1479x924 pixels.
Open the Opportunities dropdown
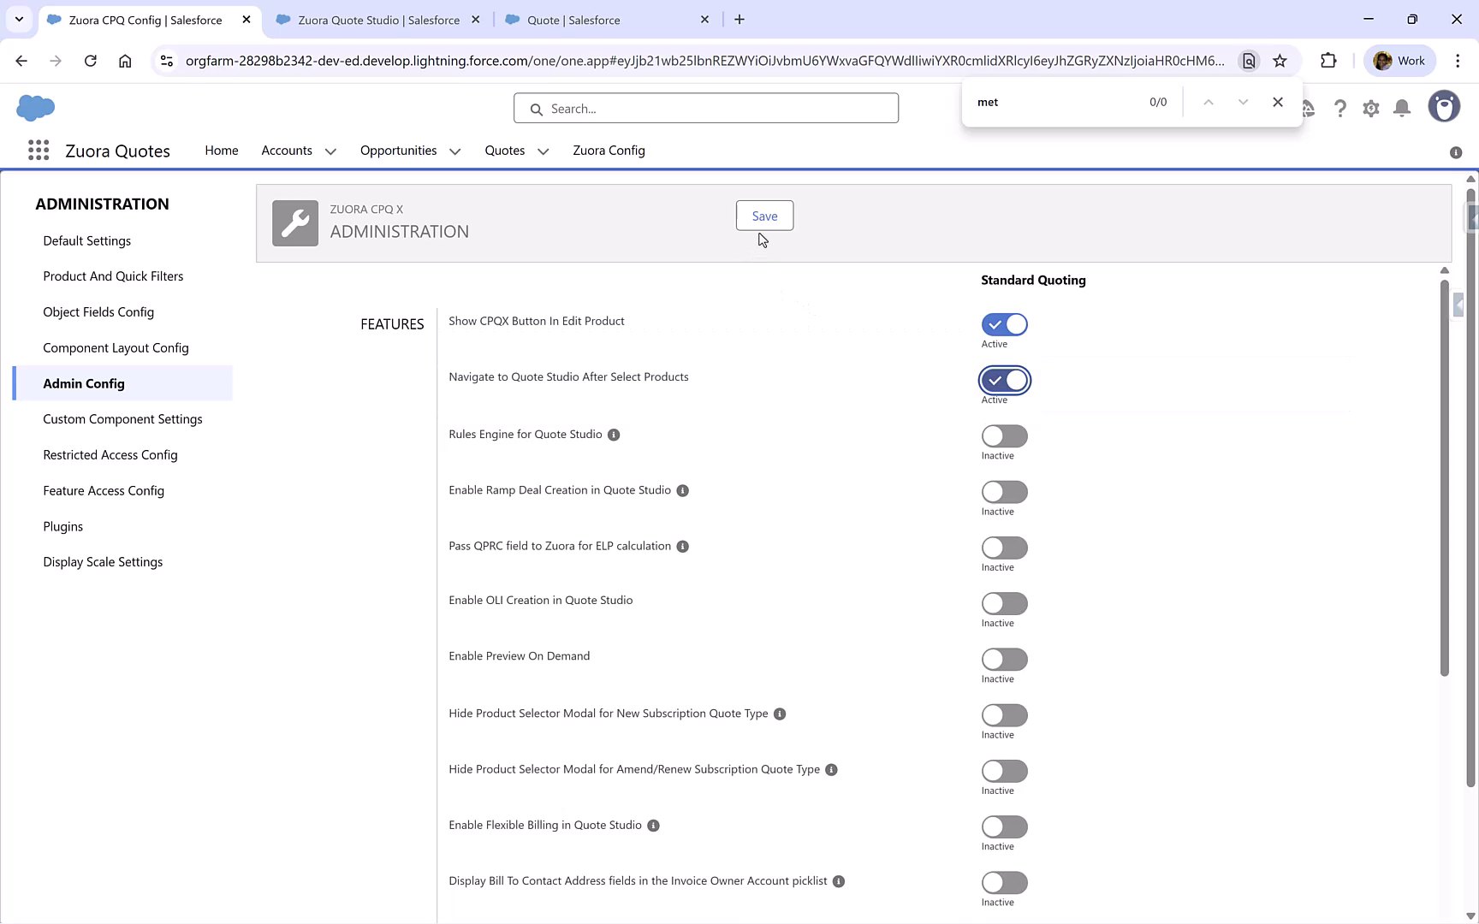[454, 151]
